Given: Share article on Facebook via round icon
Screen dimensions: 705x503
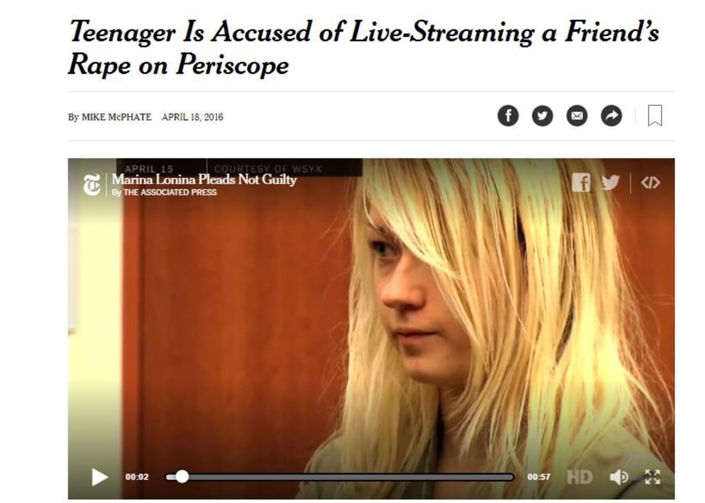Looking at the screenshot, I should 508,116.
